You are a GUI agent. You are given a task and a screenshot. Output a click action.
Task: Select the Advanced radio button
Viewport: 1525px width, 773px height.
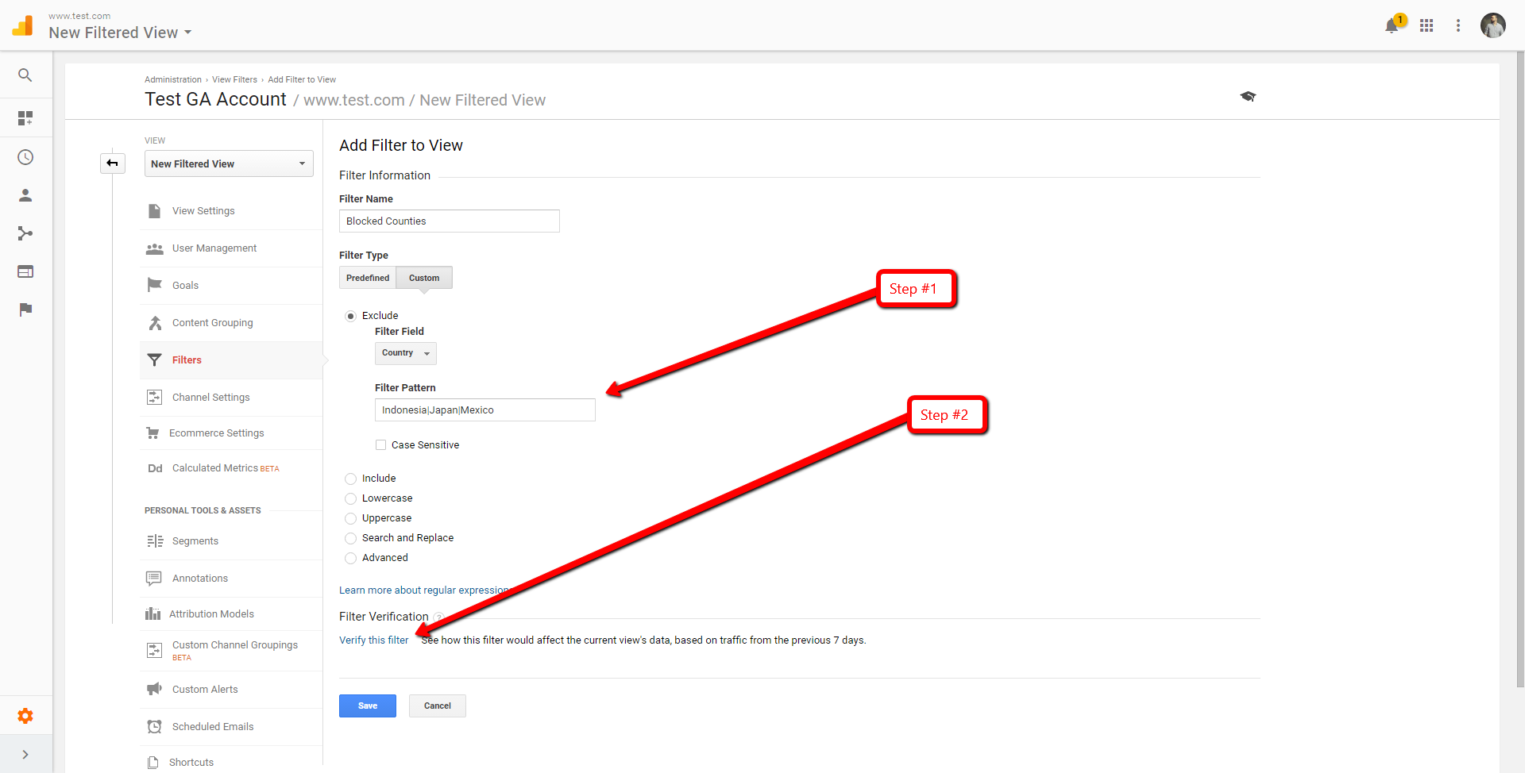click(x=350, y=558)
